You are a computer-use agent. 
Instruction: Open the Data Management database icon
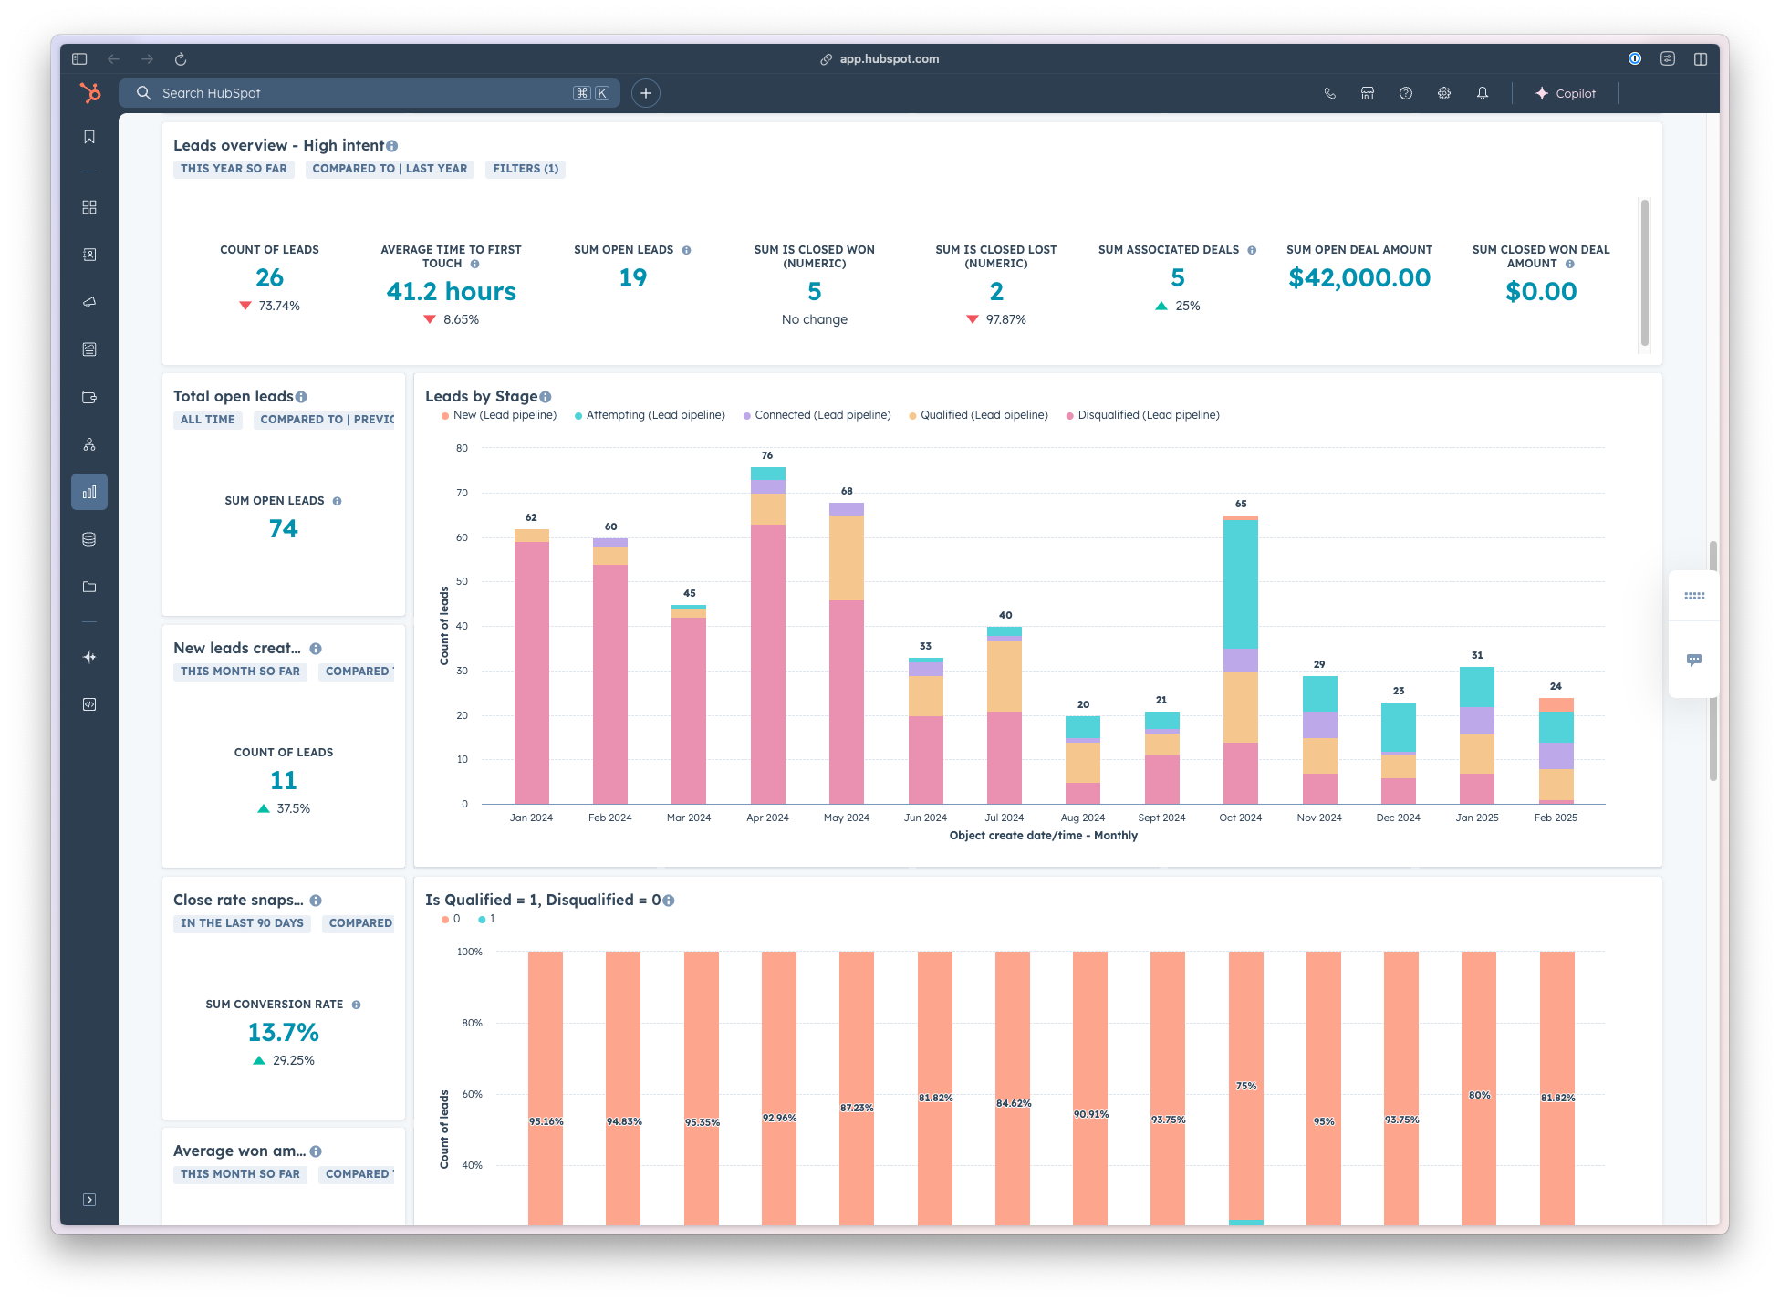point(89,539)
